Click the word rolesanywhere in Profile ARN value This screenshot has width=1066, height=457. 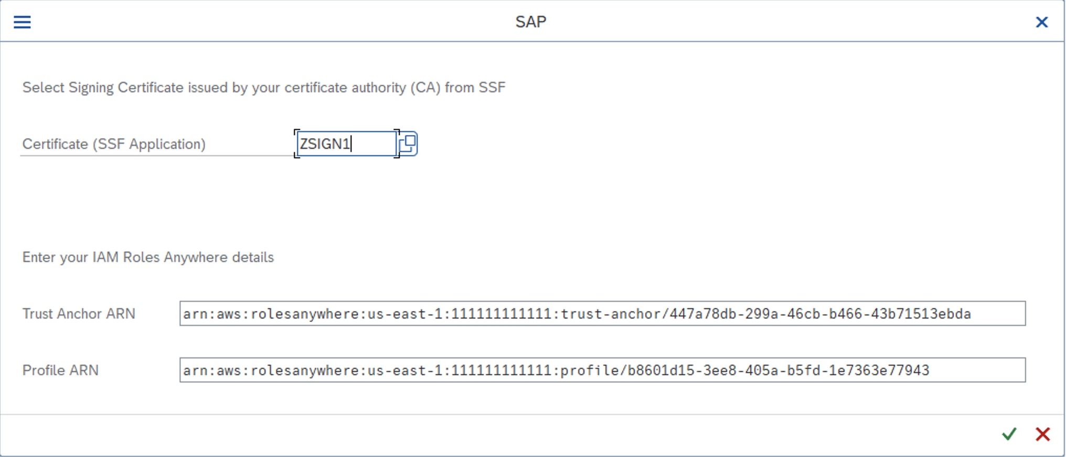point(304,371)
